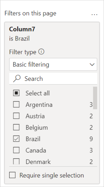Click the Filter type info icon
This screenshot has width=104, height=187.
point(41,52)
